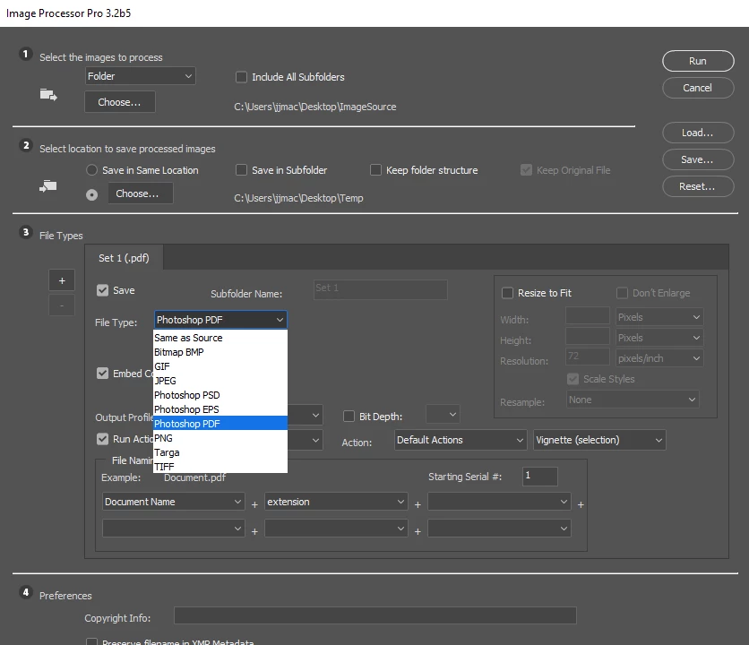Click the Save... settings button

698,159
